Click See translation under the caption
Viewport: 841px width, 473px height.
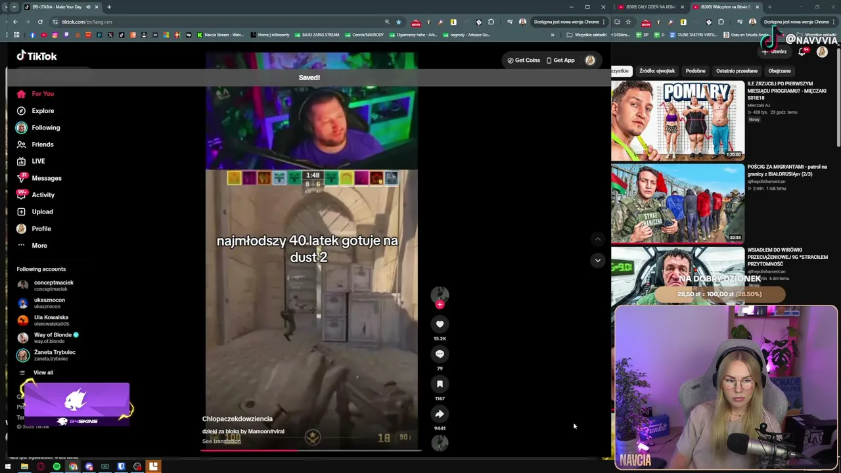[221, 441]
